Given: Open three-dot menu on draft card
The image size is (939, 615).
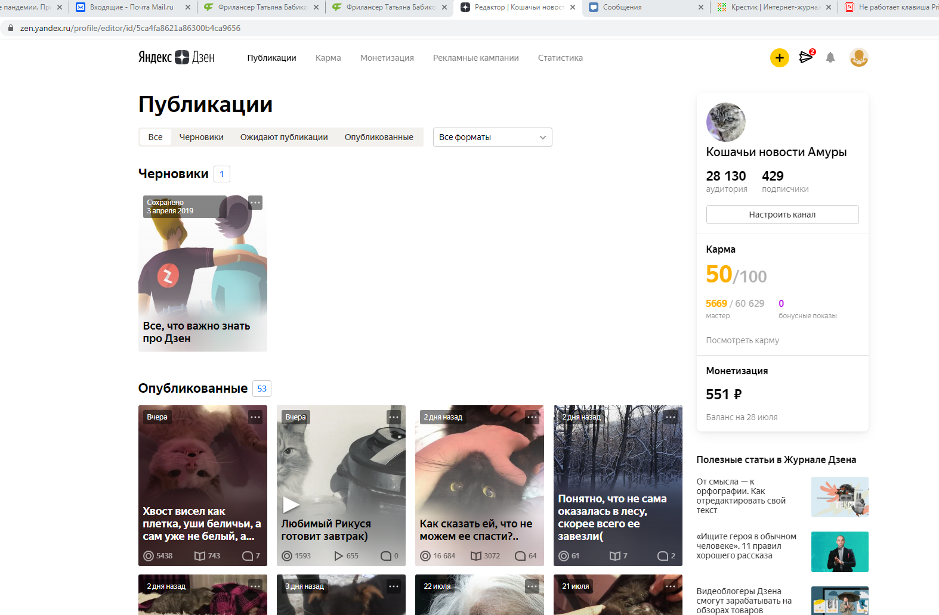Looking at the screenshot, I should click(x=255, y=203).
